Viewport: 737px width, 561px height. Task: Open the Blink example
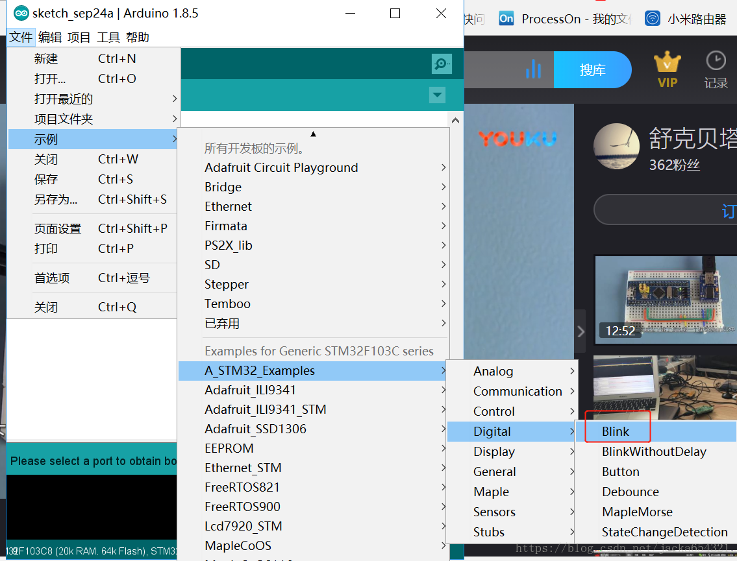coord(656,431)
